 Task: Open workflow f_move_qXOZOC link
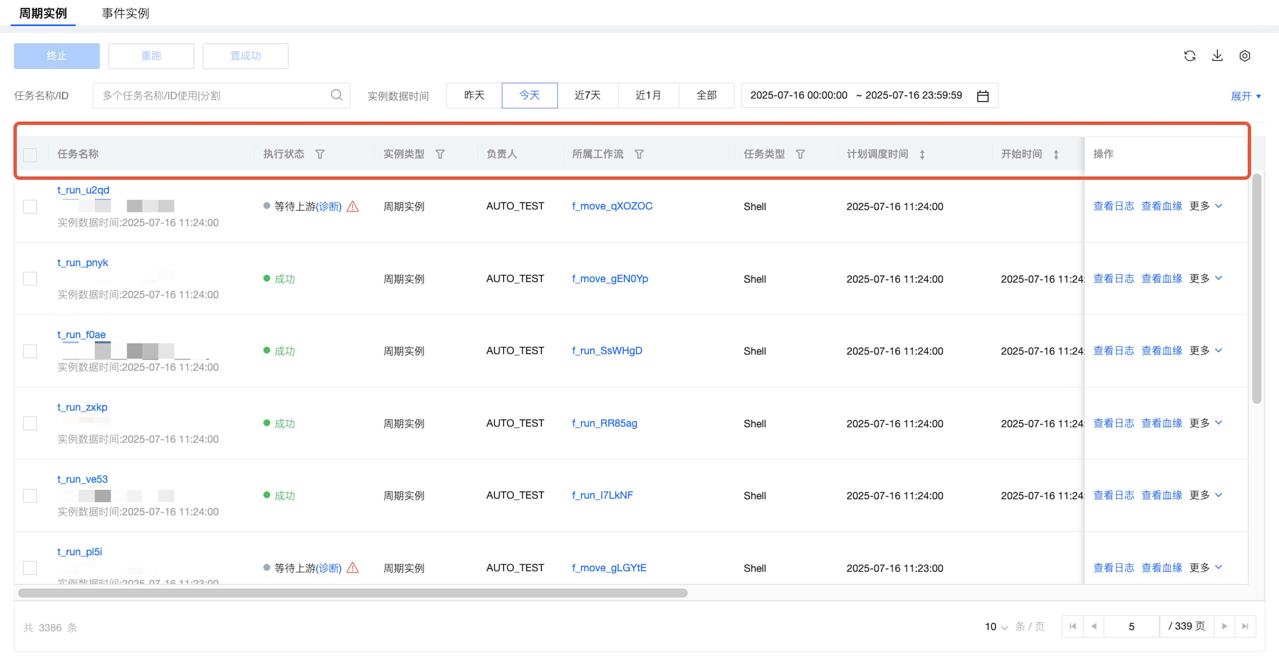(x=612, y=206)
